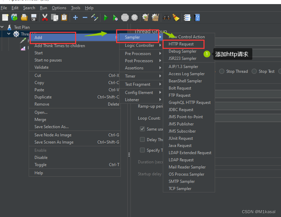Select Save Selection As... in context menu
281x217 pixels.
(75, 127)
